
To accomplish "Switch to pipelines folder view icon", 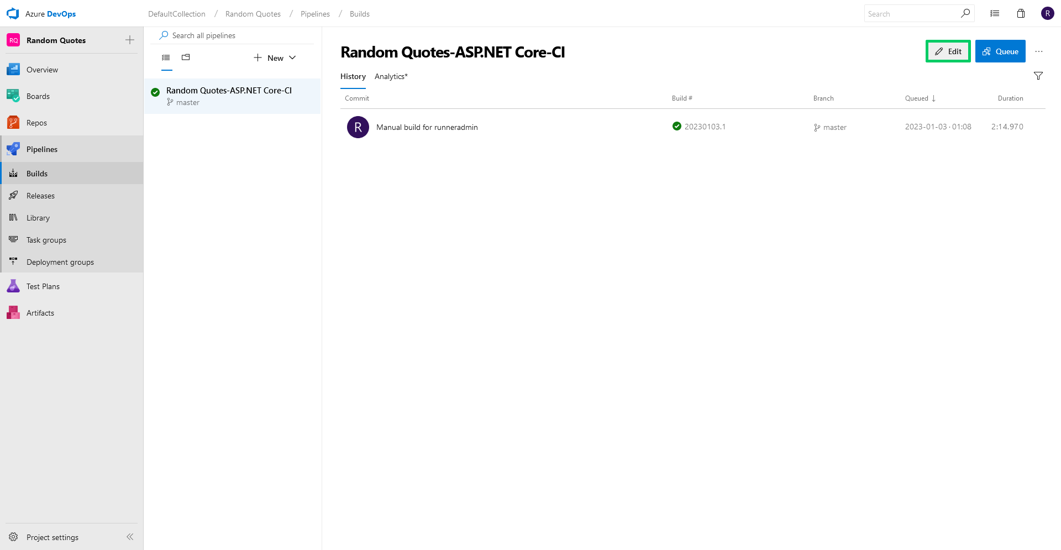I will tap(186, 57).
